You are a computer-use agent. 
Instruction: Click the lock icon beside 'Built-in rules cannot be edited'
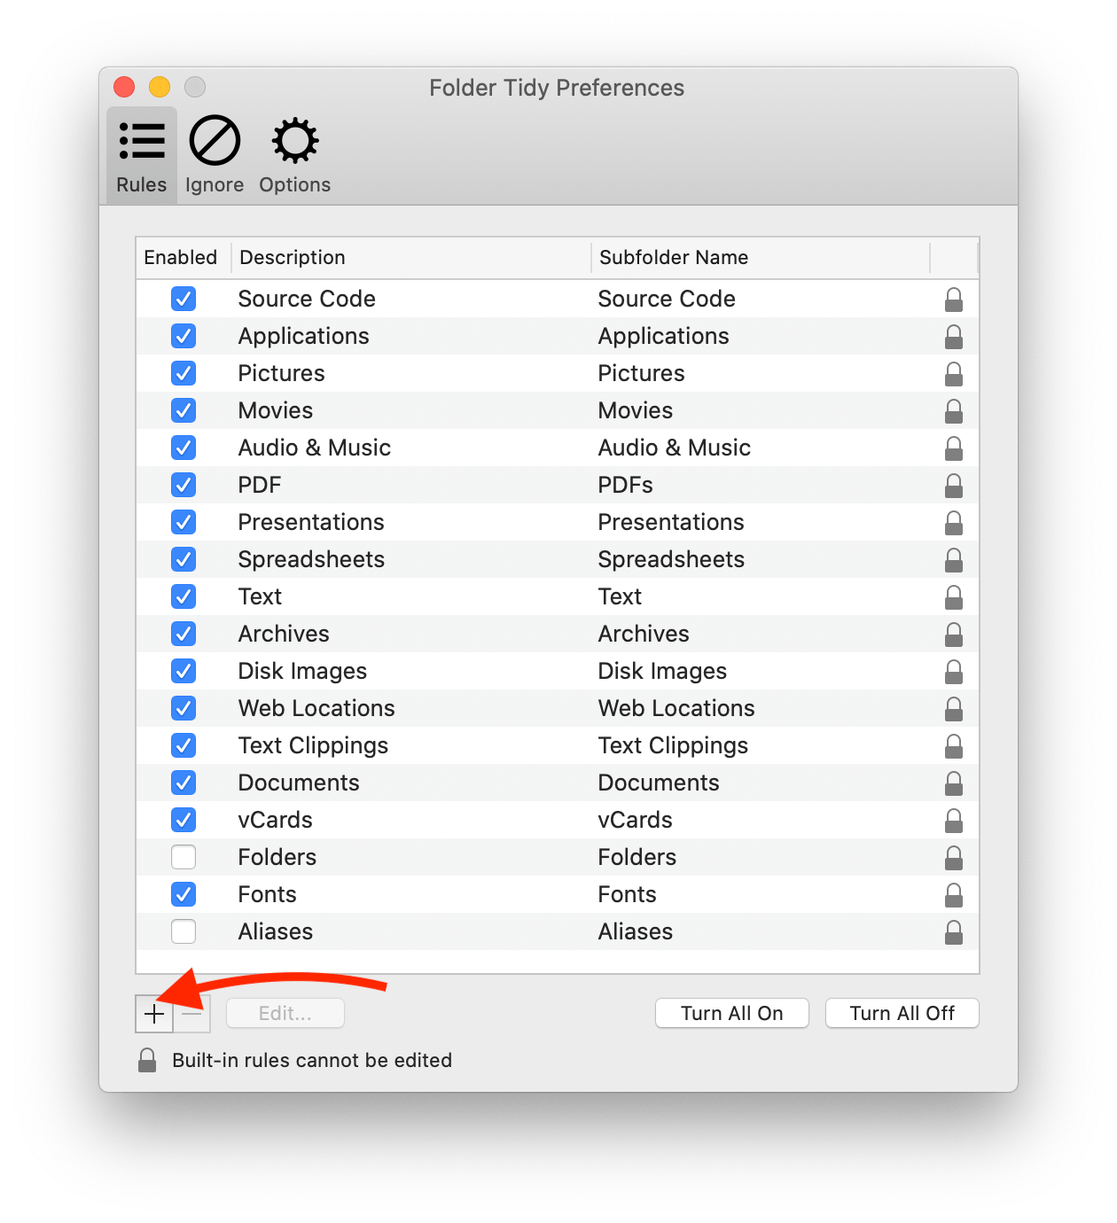point(147,1060)
